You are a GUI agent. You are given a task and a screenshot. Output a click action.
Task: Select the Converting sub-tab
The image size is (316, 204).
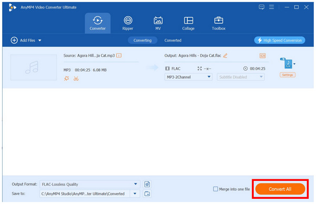coord(143,40)
